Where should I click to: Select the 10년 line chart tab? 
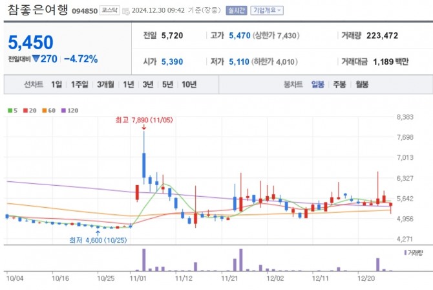pyautogui.click(x=189, y=84)
